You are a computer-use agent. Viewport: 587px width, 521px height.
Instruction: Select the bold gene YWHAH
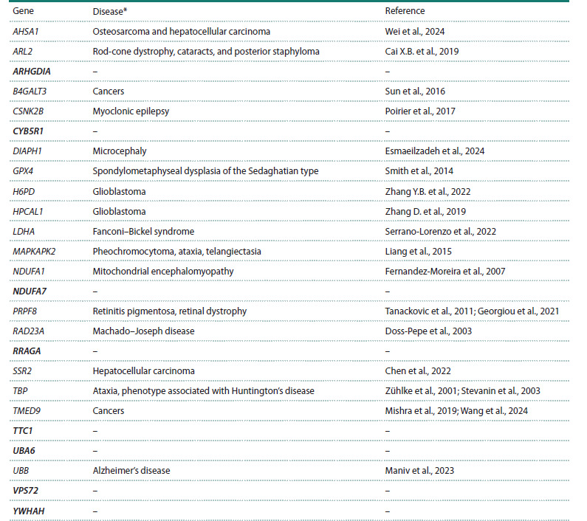[x=29, y=511]
